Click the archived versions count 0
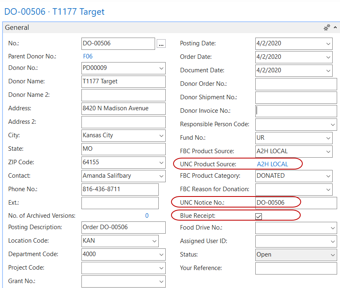Viewport: 340px width, 288px height. click(x=147, y=216)
